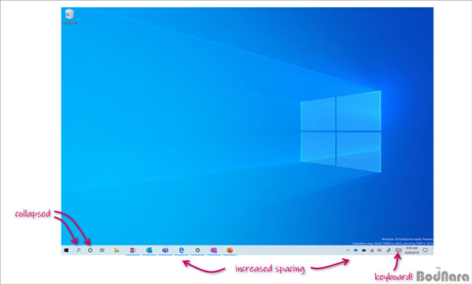Open the Windows Start menu
The height and width of the screenshot is (284, 472).
[66, 250]
